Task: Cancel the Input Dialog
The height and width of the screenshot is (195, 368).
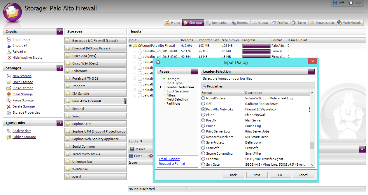Action: click(x=304, y=175)
